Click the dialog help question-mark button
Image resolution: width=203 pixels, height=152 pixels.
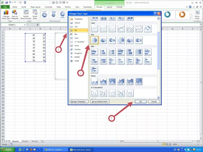[x=155, y=13]
